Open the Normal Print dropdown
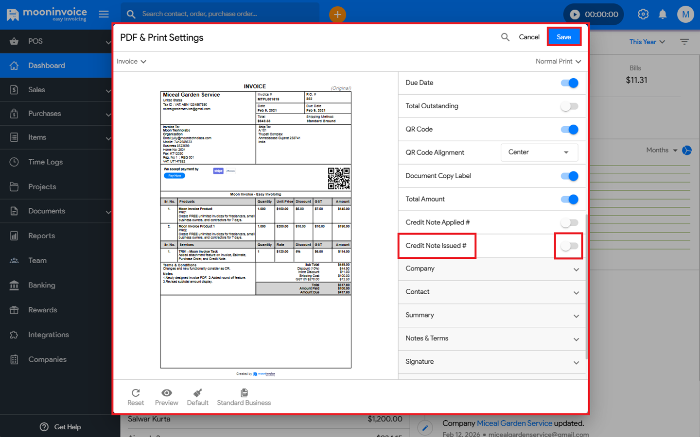Image resolution: width=700 pixels, height=437 pixels. tap(558, 62)
